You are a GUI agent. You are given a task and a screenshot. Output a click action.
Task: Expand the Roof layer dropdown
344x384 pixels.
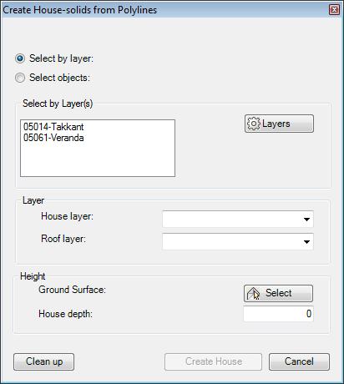coord(238,241)
